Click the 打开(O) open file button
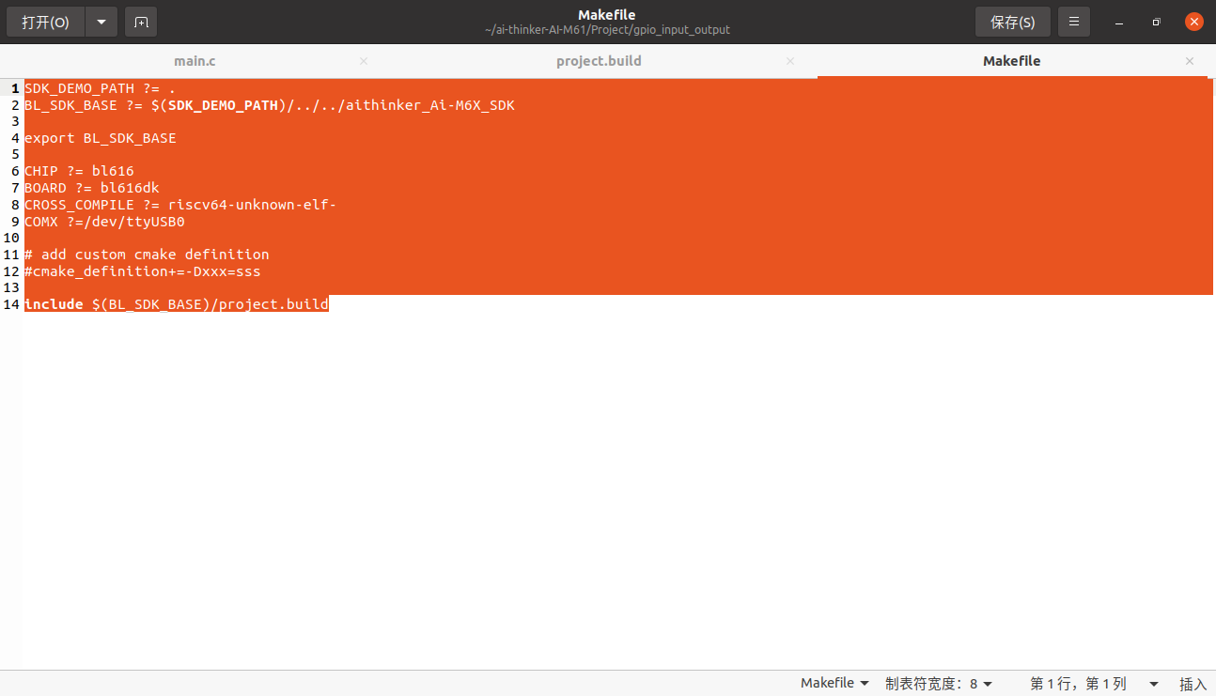This screenshot has height=696, width=1216. [46, 22]
